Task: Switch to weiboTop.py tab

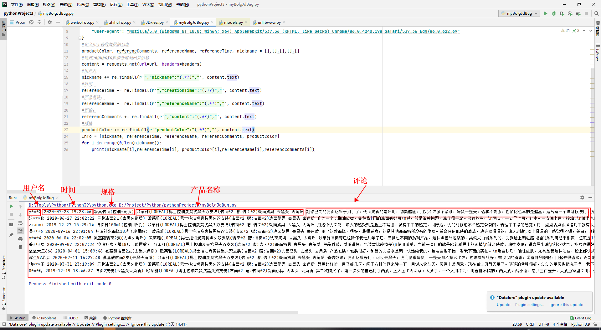Action: coord(82,22)
